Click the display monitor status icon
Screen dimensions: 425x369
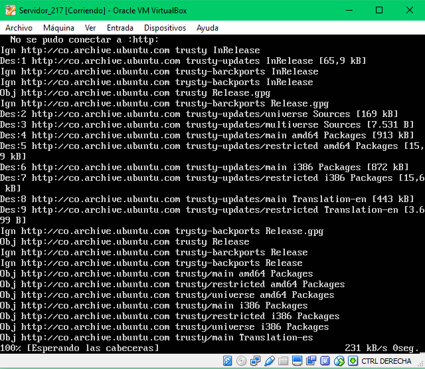pos(297,361)
